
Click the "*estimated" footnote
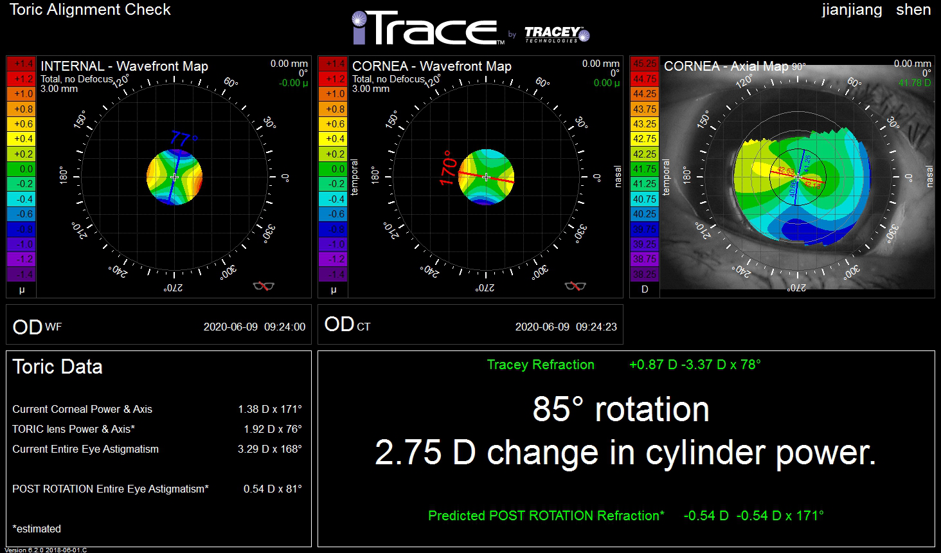(x=37, y=529)
